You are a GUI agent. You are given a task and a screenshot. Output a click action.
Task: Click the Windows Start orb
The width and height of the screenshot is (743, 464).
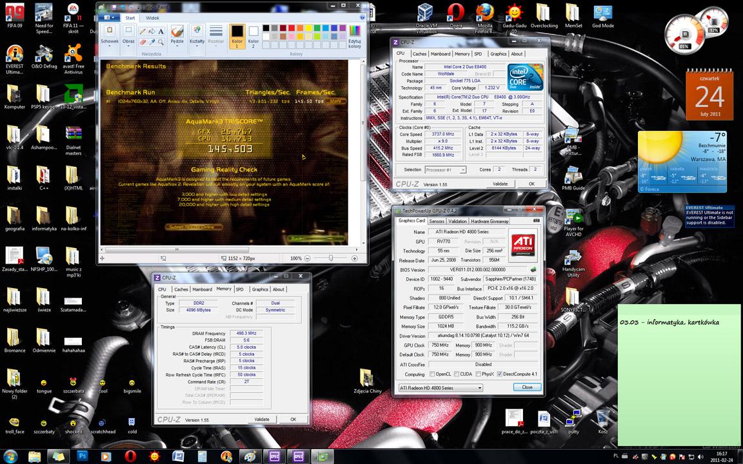(10, 456)
